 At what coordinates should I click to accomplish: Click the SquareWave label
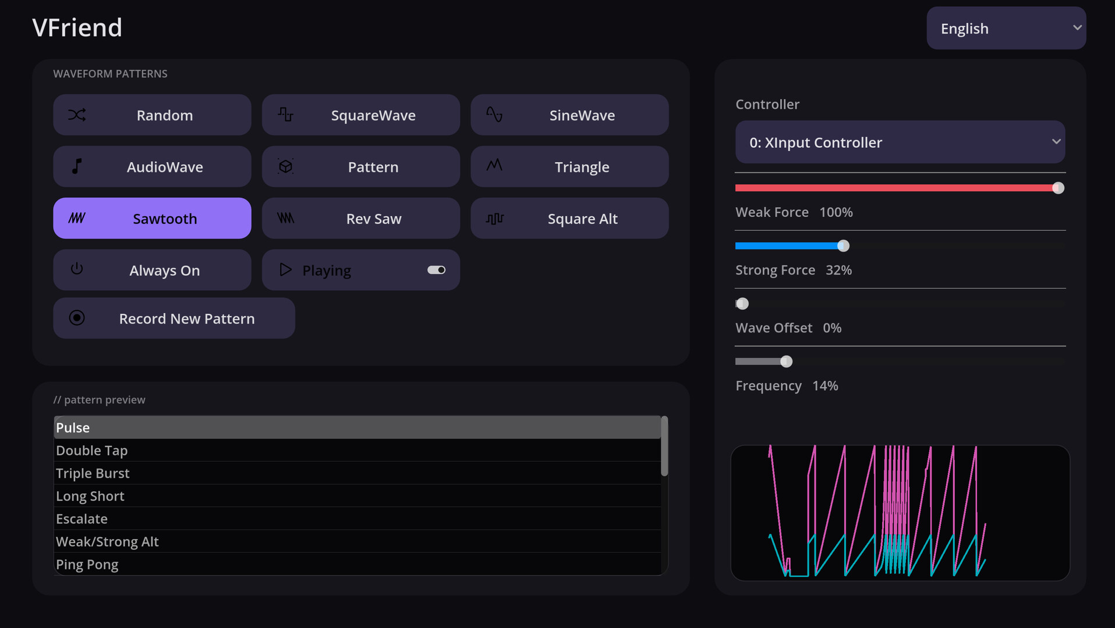click(x=373, y=115)
